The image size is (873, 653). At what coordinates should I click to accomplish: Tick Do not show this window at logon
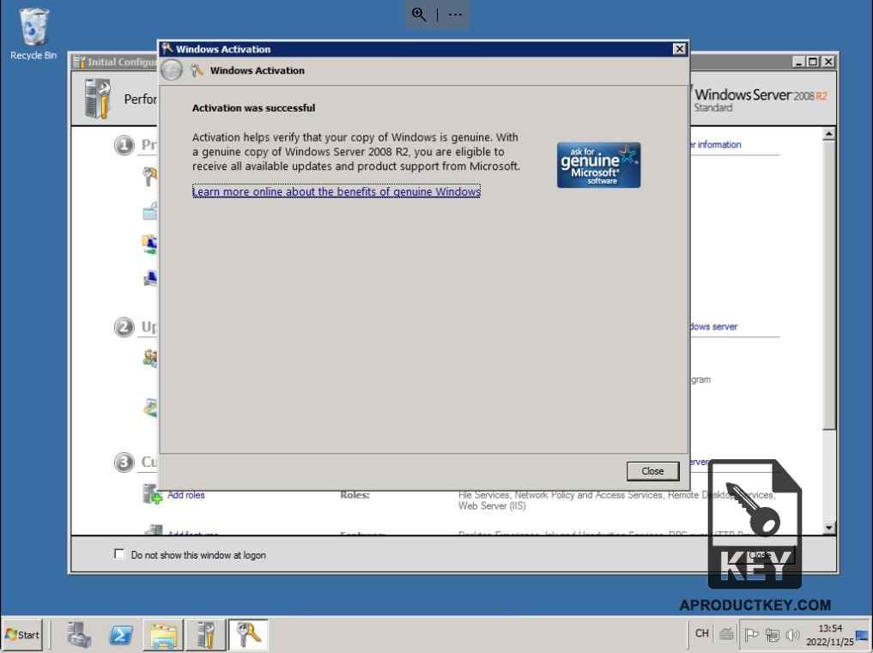pyautogui.click(x=119, y=554)
